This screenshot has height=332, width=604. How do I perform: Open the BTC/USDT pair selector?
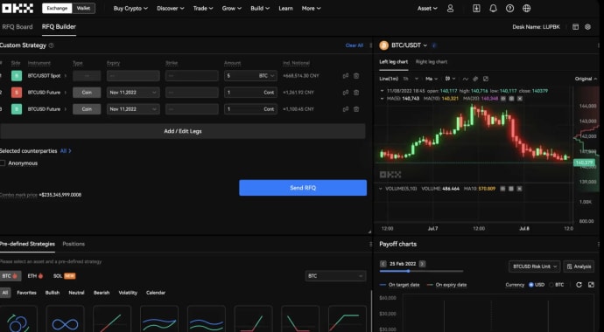(x=409, y=45)
